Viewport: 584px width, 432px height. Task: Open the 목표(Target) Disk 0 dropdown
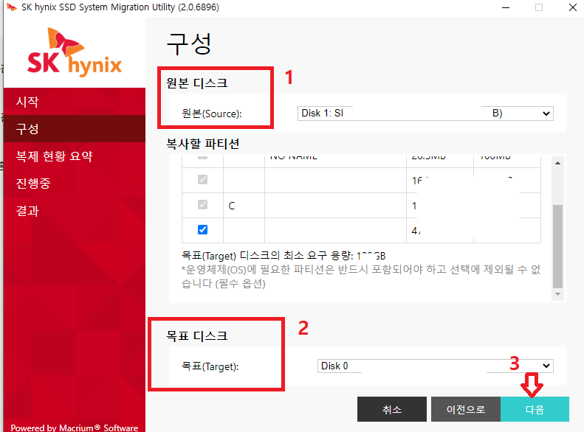tap(436, 366)
